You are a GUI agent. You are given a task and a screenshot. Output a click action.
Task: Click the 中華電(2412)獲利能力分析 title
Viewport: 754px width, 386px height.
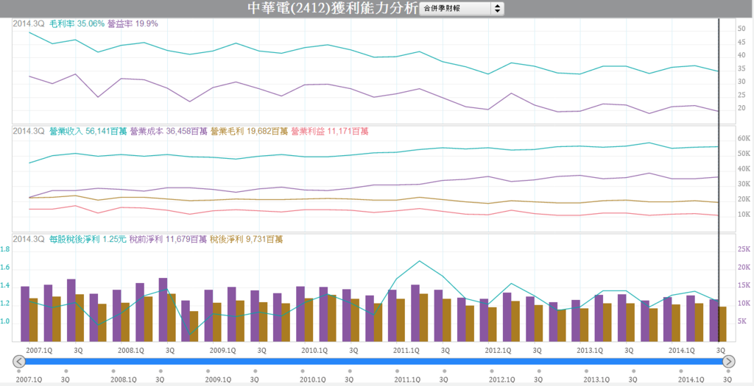tap(333, 9)
